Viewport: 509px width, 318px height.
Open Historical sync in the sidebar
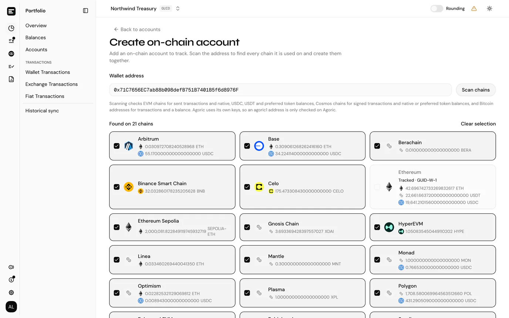coord(42,111)
